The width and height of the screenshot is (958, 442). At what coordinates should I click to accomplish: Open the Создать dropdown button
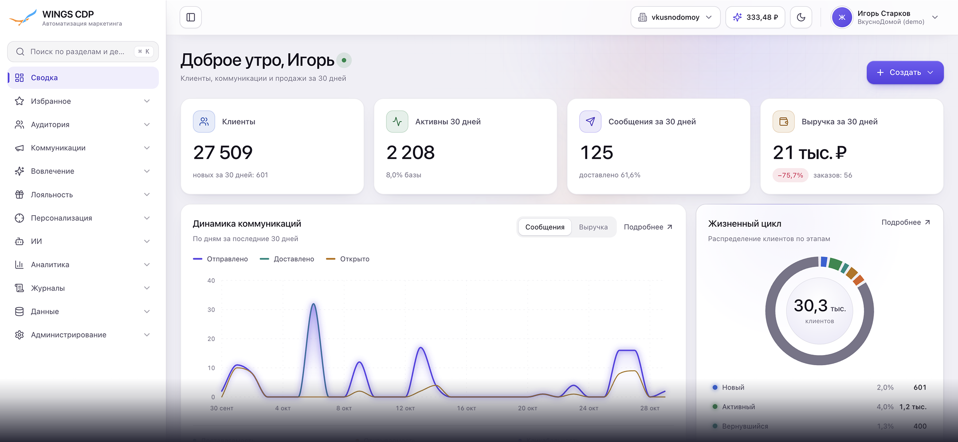[x=905, y=72]
